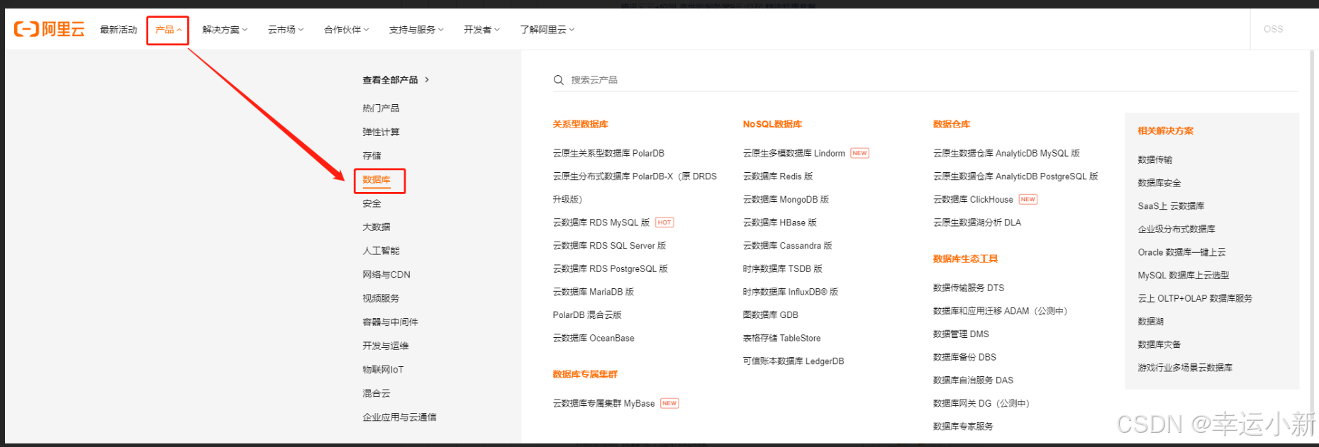Viewport: 1319px width, 447px height.
Task: Select 大数据 category
Action: click(377, 227)
